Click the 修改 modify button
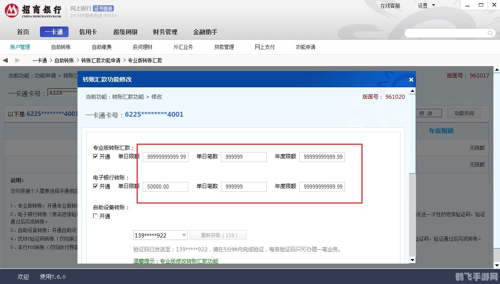Viewport: 500px width, 284px height. [428, 113]
